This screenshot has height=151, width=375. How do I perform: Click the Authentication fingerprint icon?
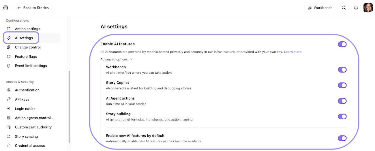9,90
